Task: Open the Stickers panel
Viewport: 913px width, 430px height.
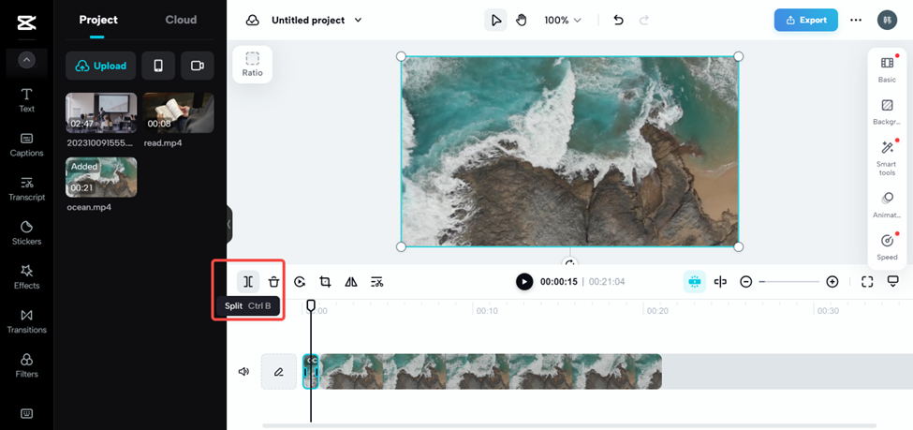Action: point(26,232)
